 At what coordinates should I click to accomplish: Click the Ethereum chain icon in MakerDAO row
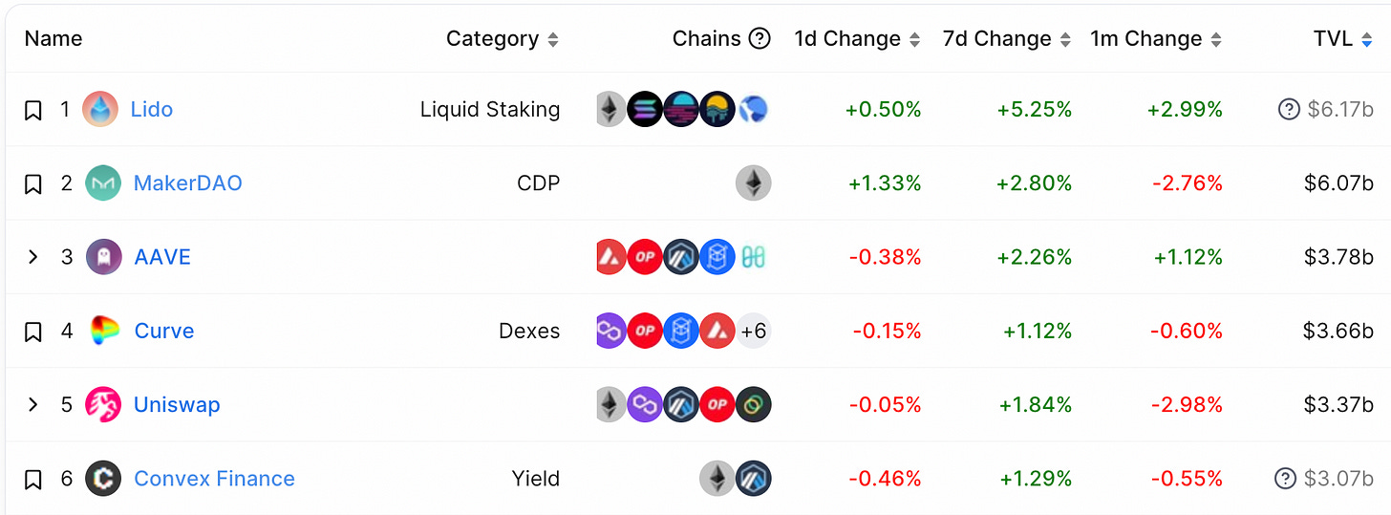[x=753, y=183]
